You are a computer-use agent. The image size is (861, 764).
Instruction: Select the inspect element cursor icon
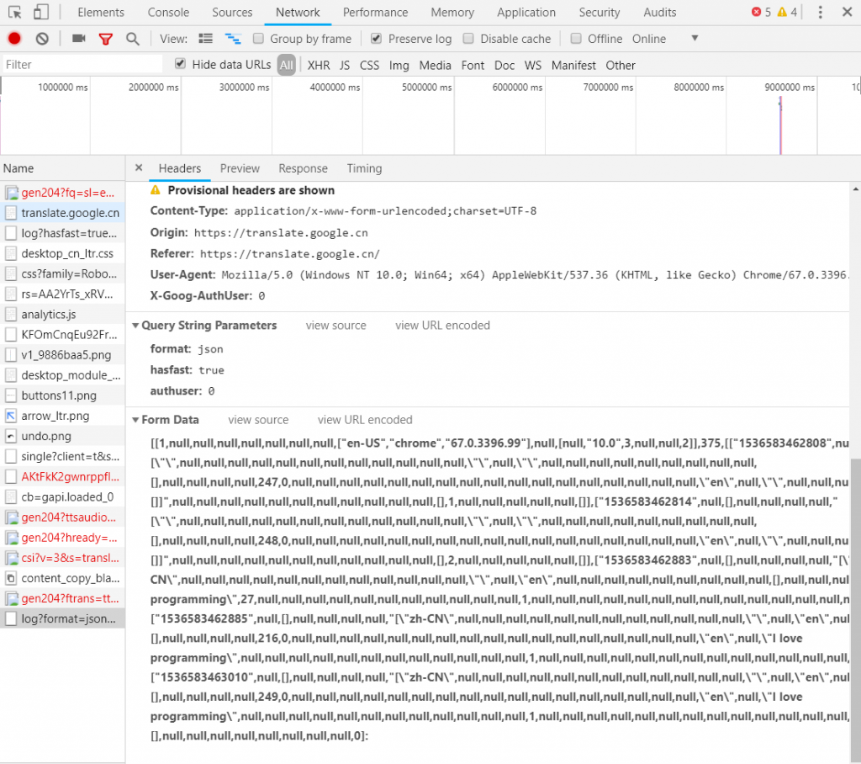14,13
